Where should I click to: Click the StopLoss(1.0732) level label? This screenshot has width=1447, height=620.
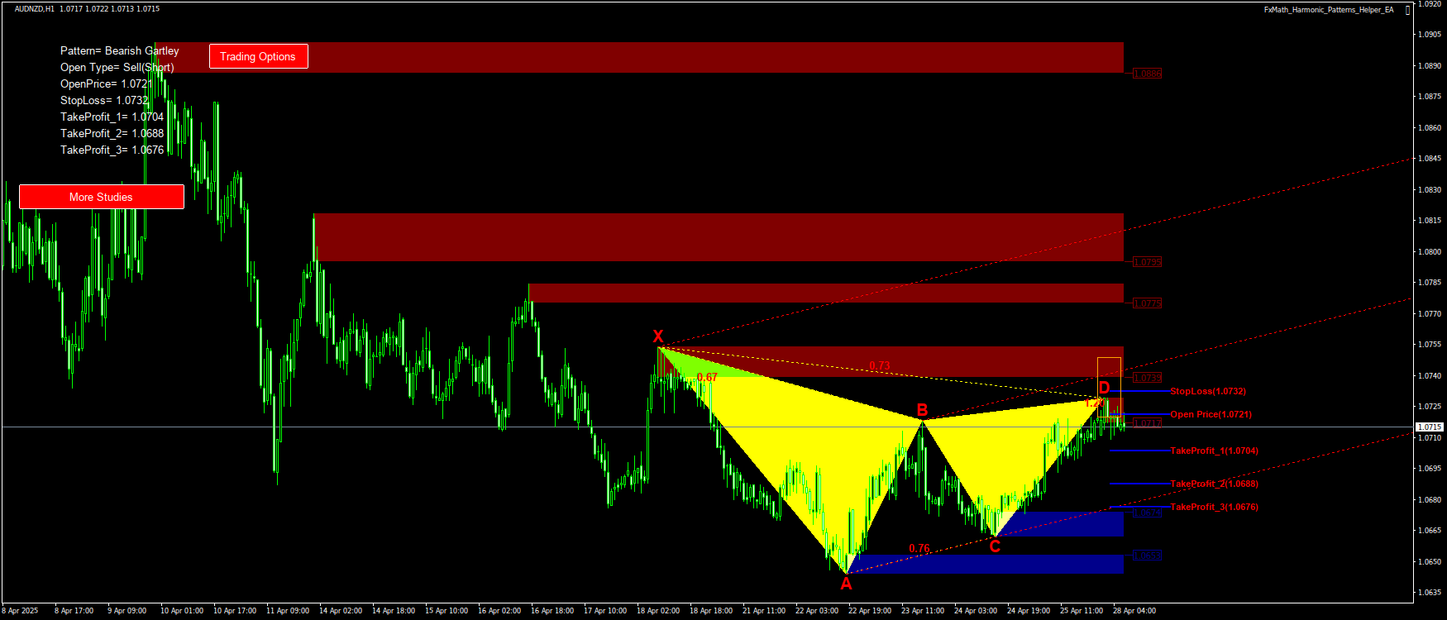coord(1207,392)
